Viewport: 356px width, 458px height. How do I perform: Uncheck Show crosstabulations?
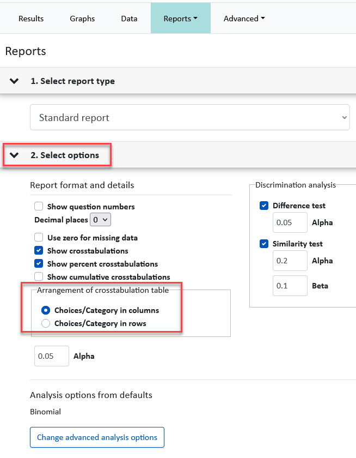pyautogui.click(x=39, y=250)
